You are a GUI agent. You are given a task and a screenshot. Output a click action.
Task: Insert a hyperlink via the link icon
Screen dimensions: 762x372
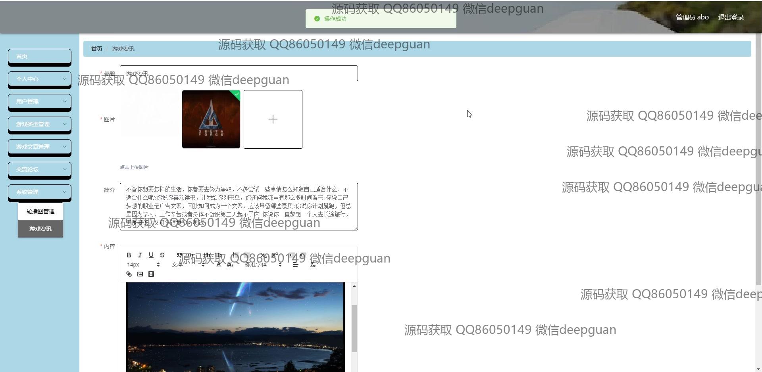[129, 274]
